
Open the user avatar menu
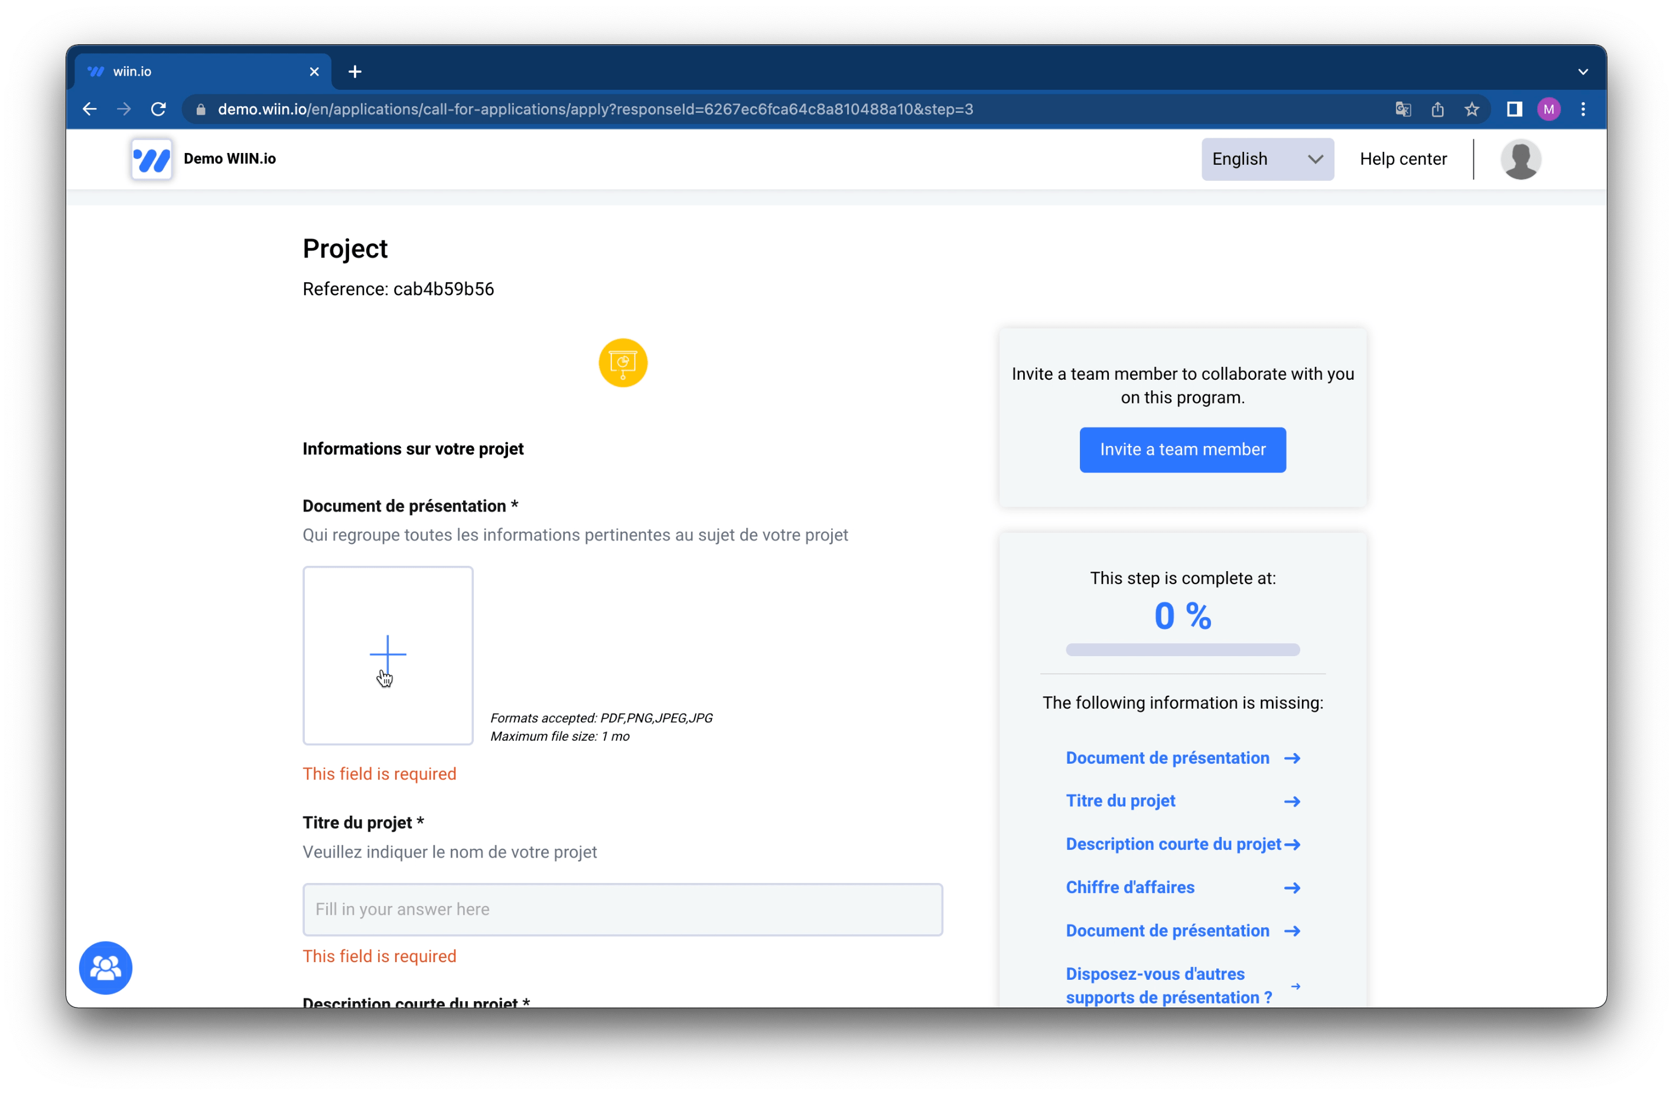pyautogui.click(x=1521, y=159)
